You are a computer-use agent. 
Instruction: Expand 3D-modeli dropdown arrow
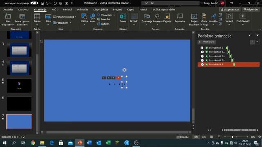[114, 15]
